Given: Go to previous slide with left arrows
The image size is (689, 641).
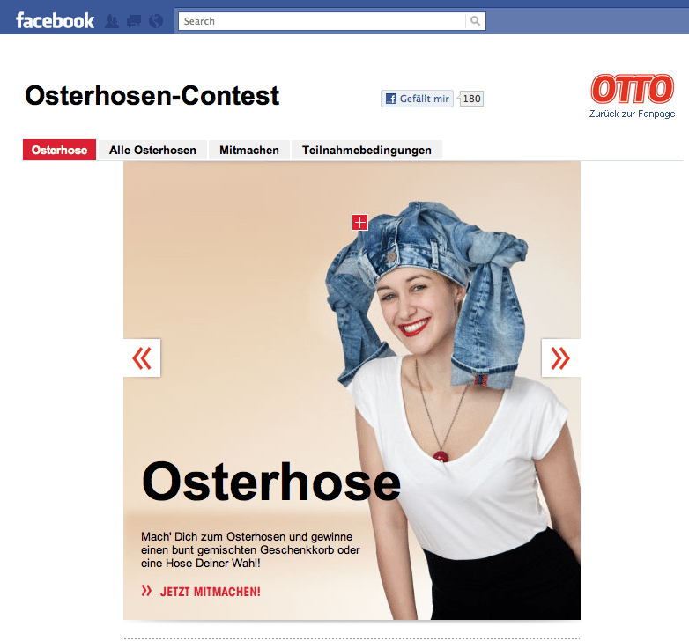Looking at the screenshot, I should tap(142, 357).
